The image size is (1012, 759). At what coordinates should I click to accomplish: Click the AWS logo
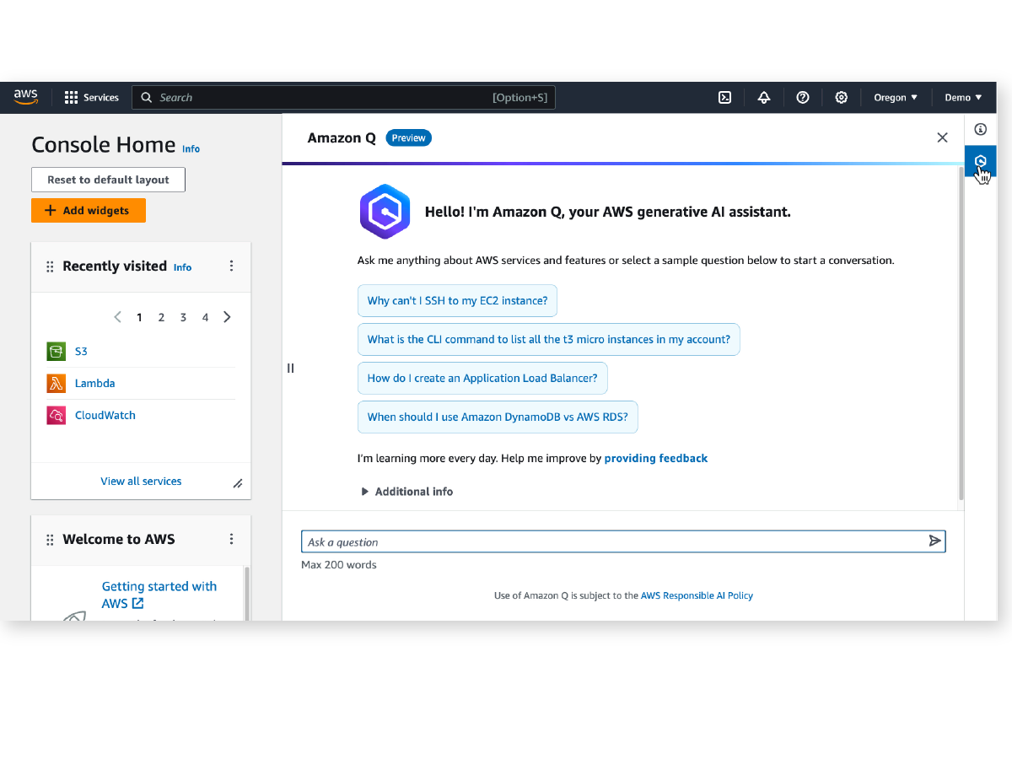[26, 97]
